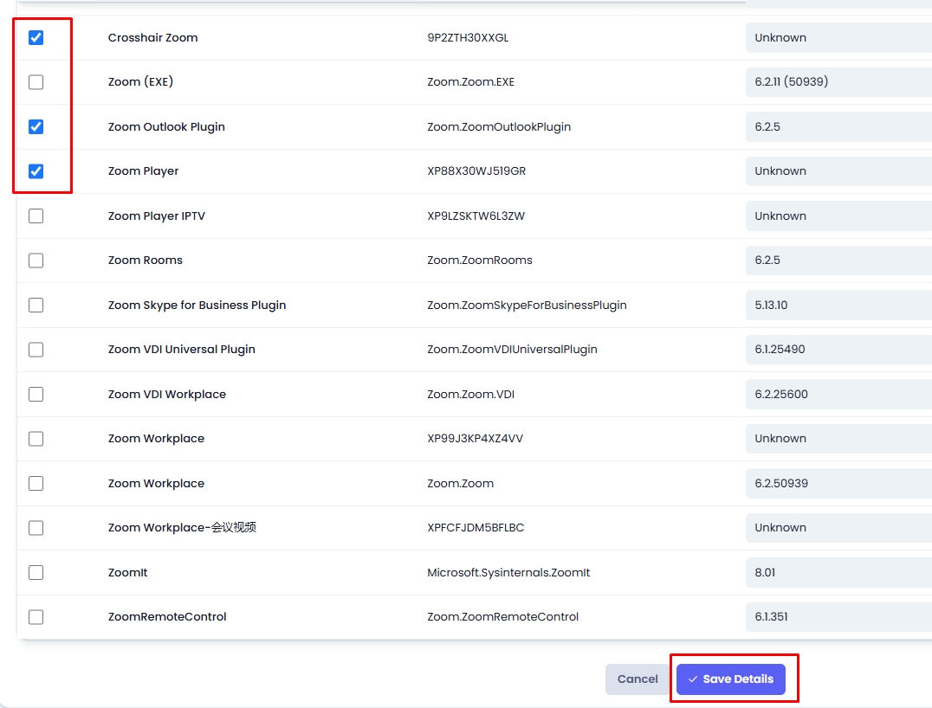Check the Zoom Player IPTV checkbox
The height and width of the screenshot is (708, 932).
36,216
